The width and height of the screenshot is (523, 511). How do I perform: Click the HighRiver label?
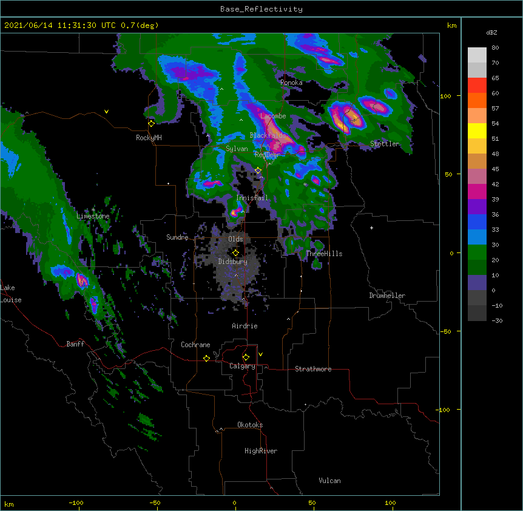point(261,451)
